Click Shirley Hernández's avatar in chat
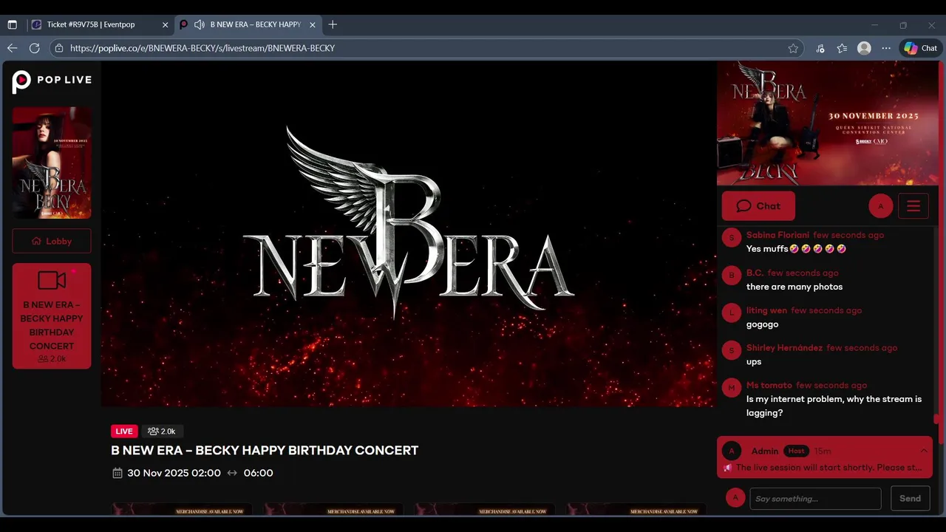 731,350
